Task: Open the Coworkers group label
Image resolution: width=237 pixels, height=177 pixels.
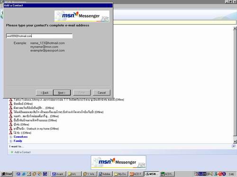Action: 20,137
